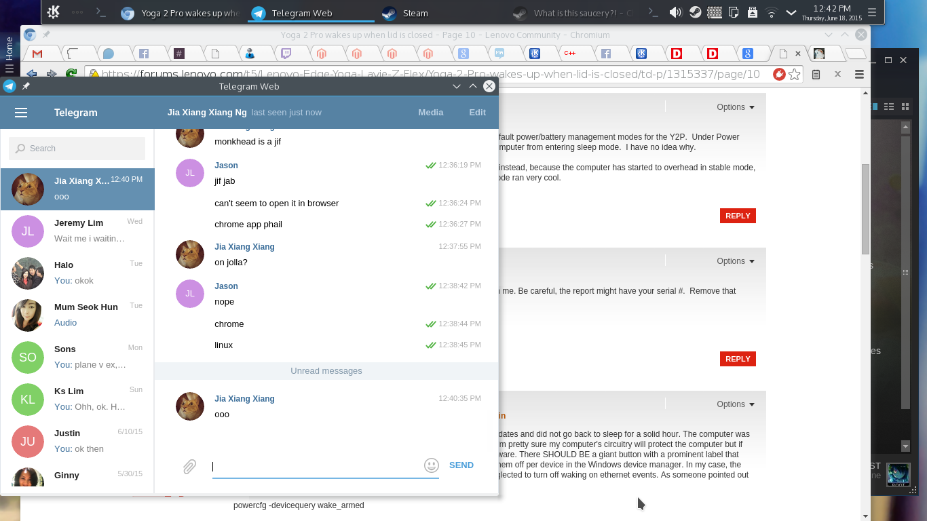Open the Mum Seok Hun chat
Screen dimensions: 927x521
77,315
